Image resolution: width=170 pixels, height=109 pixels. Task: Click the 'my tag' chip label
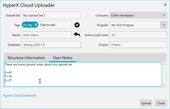point(28,25)
